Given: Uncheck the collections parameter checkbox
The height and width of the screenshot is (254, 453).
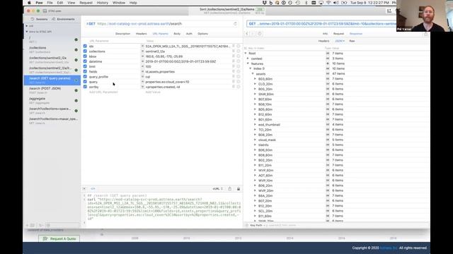Looking at the screenshot, I should (x=85, y=52).
